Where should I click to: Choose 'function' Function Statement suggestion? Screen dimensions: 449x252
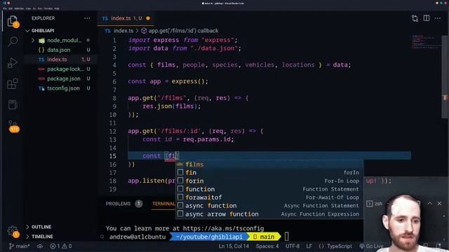coord(269,189)
